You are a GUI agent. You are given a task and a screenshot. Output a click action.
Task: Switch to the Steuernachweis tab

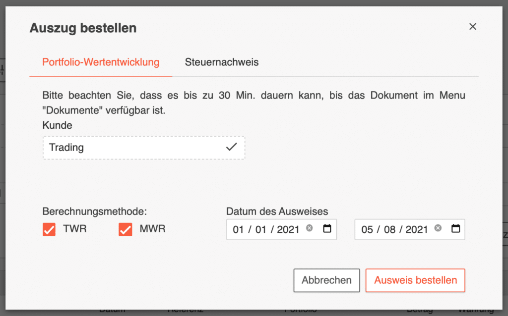[x=221, y=62]
